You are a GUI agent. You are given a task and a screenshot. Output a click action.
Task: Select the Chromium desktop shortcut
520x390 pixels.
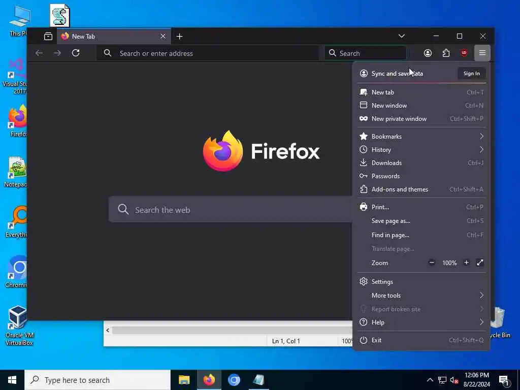point(16,272)
